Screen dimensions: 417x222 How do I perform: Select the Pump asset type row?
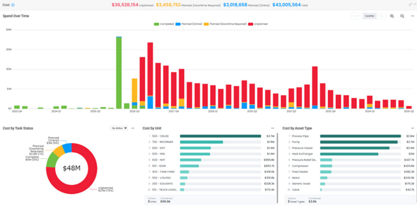tap(351, 142)
